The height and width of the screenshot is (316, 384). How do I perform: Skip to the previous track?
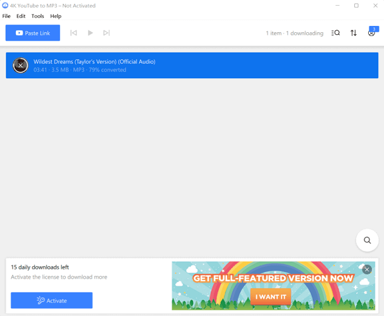[73, 33]
